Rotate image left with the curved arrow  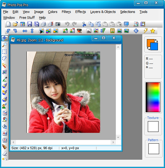point(8,31)
